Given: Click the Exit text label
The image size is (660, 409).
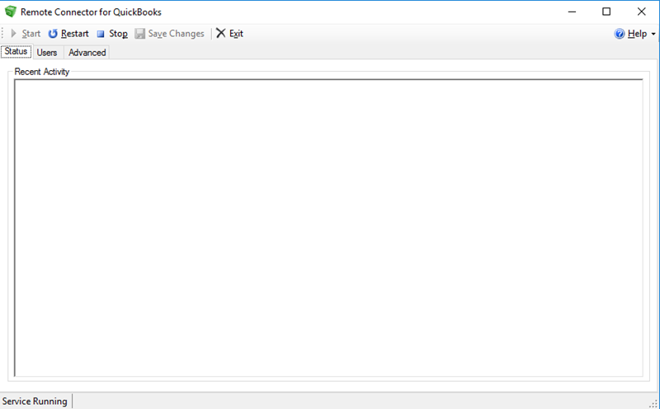Looking at the screenshot, I should point(236,34).
